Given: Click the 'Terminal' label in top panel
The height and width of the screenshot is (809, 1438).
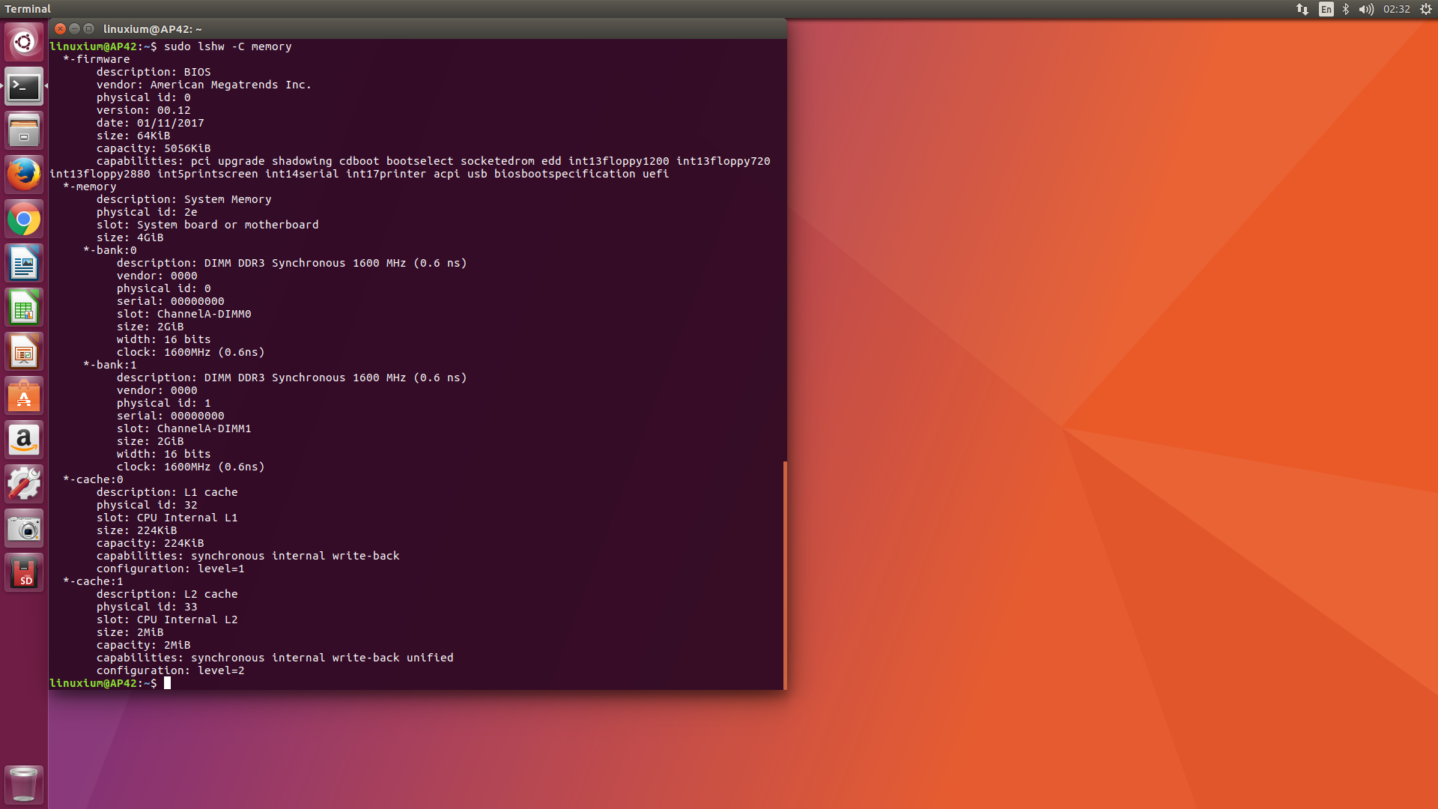Looking at the screenshot, I should (x=28, y=9).
